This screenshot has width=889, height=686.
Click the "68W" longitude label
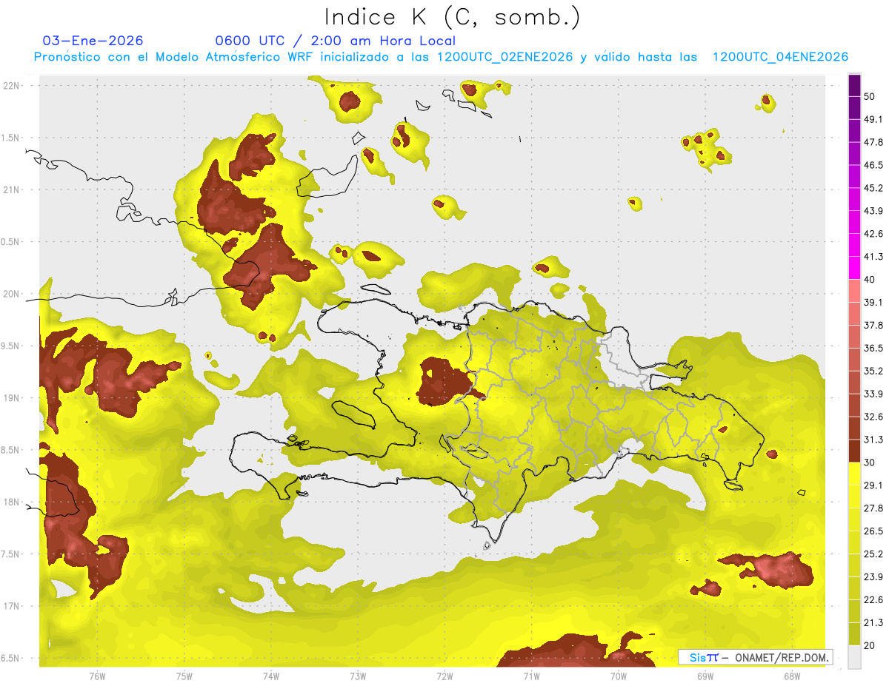tap(792, 676)
